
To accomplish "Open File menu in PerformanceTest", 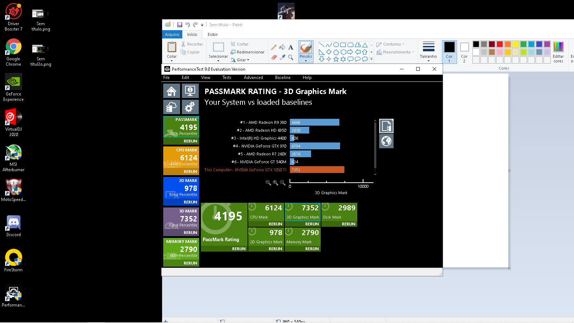I will 166,78.
